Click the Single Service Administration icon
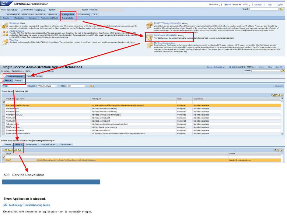Image resolution: width=287 pixels, height=217 pixels. pyautogui.click(x=149, y=37)
